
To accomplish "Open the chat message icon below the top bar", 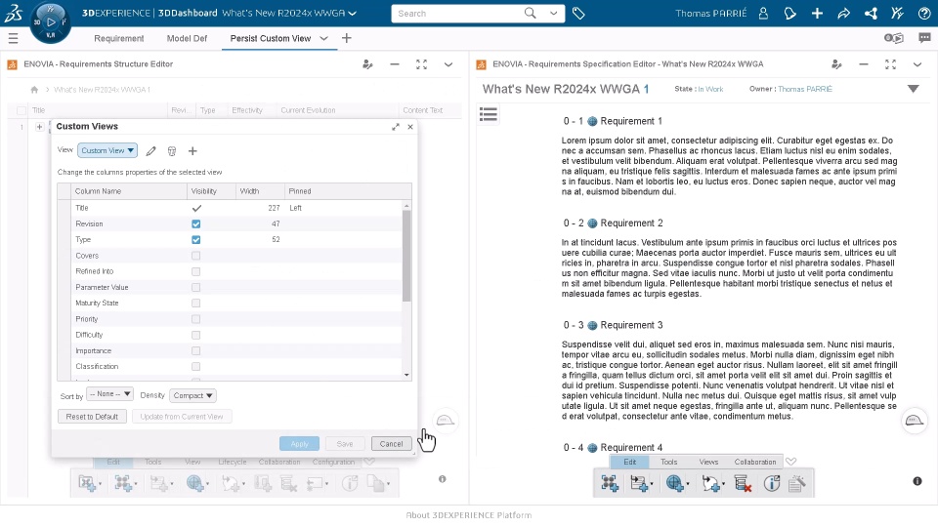I will click(x=925, y=38).
